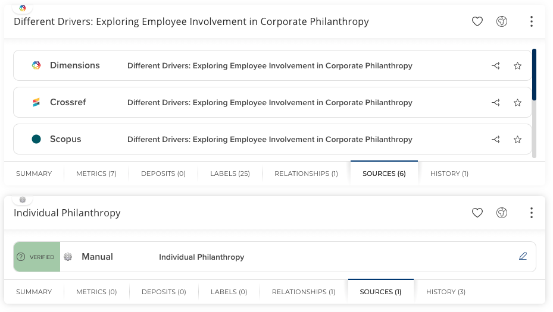Favourite the Different Drivers publication with heart
Screen dimensions: 553x312
coord(477,22)
